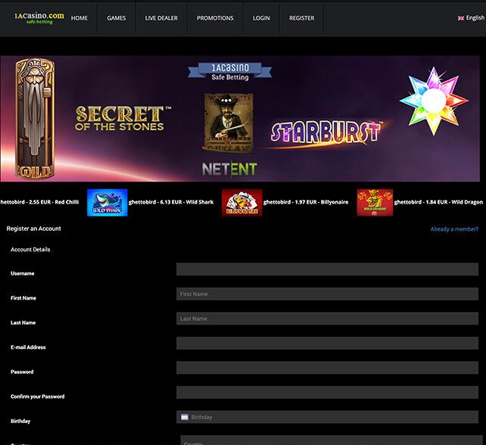Open the English language selector
Screen dimensions: 486x445
471,18
